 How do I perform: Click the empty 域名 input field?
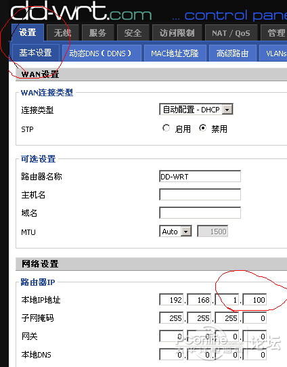click(x=200, y=213)
